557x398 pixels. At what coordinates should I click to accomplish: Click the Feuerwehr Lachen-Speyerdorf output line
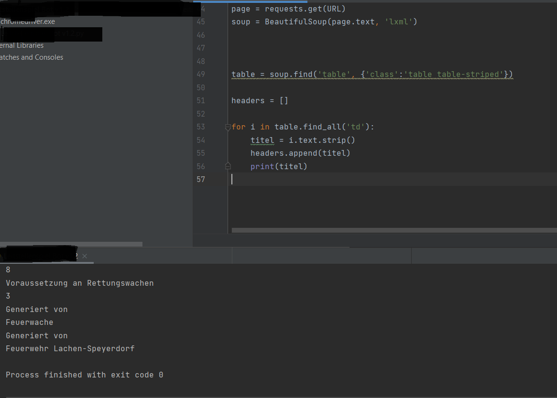point(70,348)
